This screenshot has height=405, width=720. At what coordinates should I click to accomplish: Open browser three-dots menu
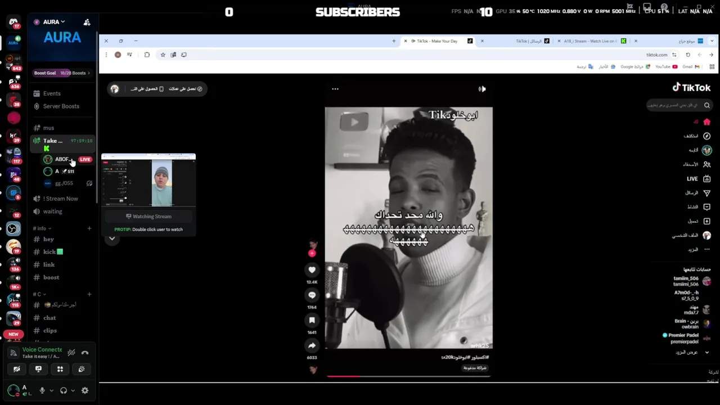[106, 55]
